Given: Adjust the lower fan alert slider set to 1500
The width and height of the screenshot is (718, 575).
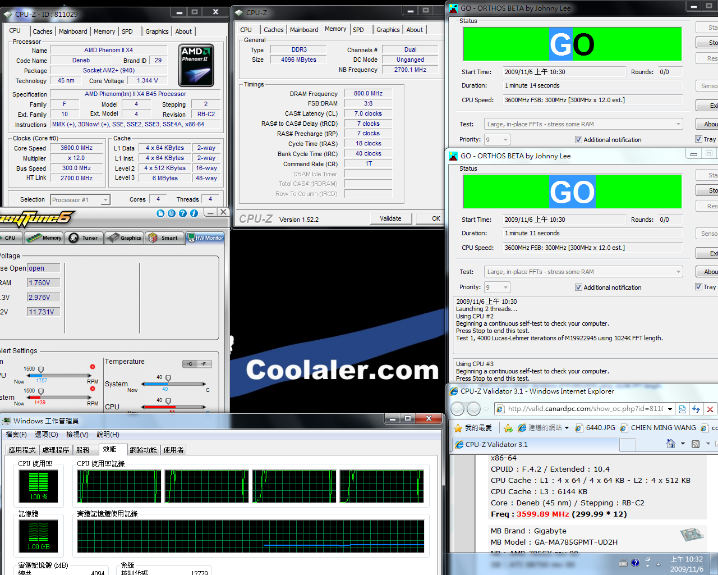Looking at the screenshot, I should [x=41, y=392].
